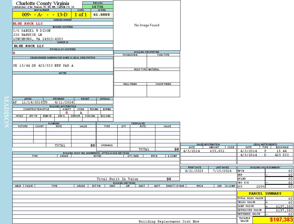Click the legal instrument book page 425 533
Viewport: 294px width, 224px height.
[x=281, y=155]
